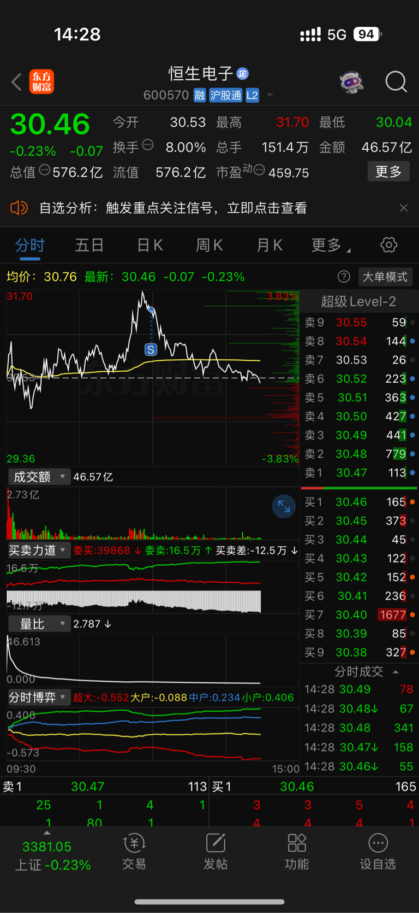Tap the blue verified badge next to 恒生电子

pyautogui.click(x=243, y=73)
